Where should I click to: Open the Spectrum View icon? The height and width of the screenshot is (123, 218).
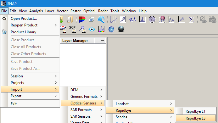[x=101, y=29]
